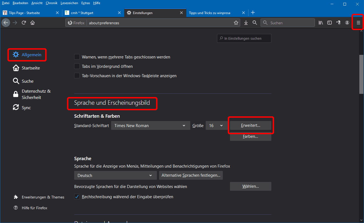364x223 pixels.
Task: Open the downloads arrow icon
Action: tap(246, 23)
